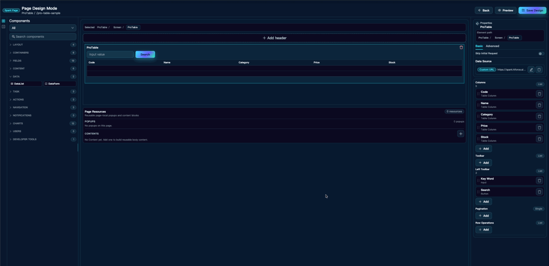The image size is (549, 266).
Task: Expand the CONTENT category
Action: coord(43,69)
